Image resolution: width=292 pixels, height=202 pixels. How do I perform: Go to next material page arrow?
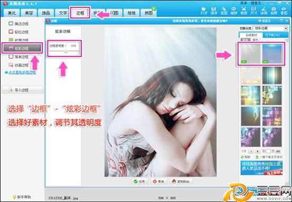tap(258, 151)
